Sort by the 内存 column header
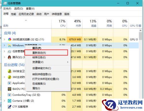The width and height of the screenshot is (144, 111). point(75,23)
